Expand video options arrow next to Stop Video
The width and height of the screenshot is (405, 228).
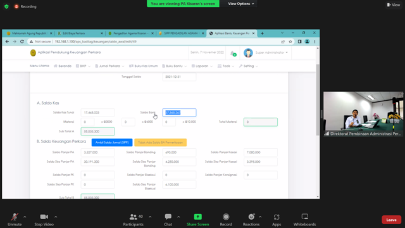point(56,217)
